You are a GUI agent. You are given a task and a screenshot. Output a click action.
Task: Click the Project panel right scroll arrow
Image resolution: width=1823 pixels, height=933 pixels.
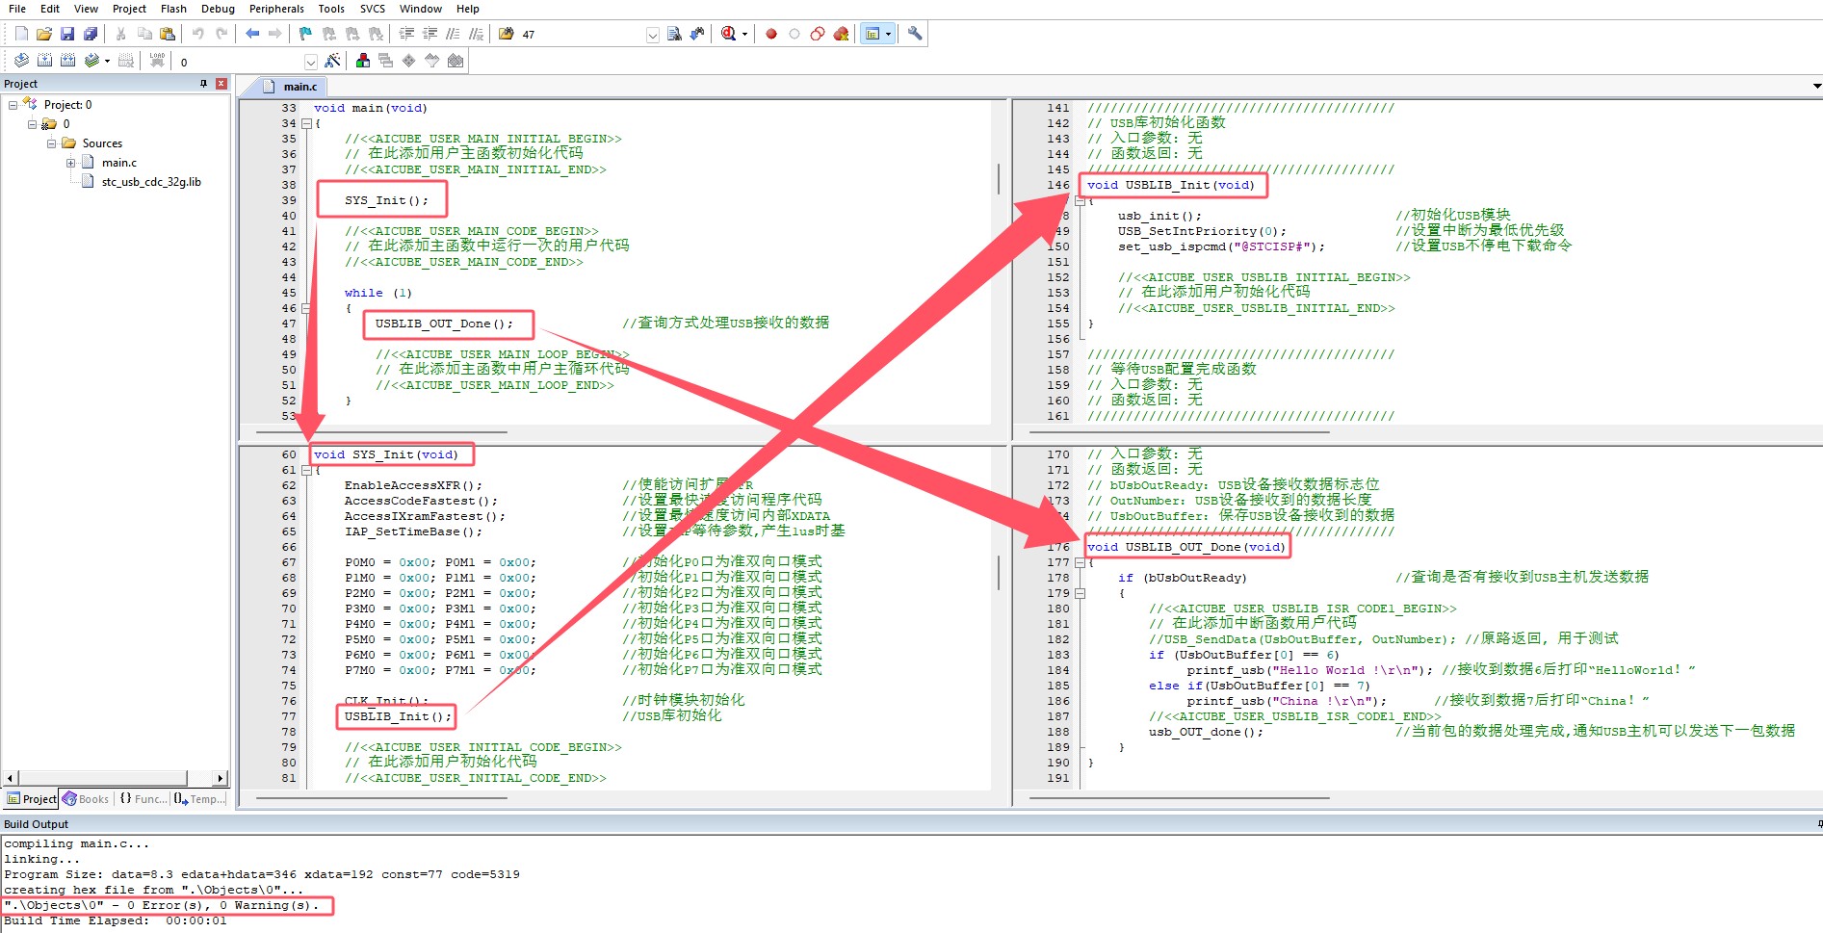pos(221,778)
